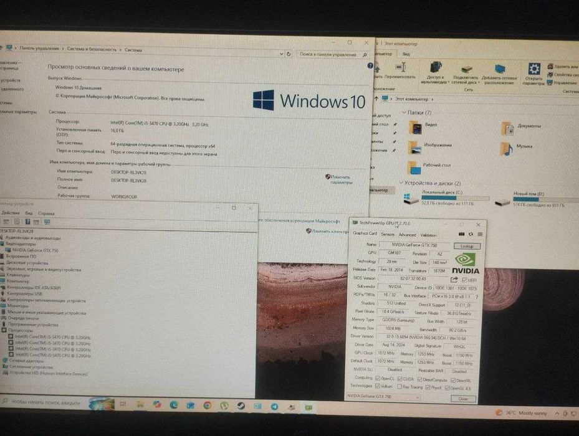Viewport: 579px width, 436px height.
Task: Click Добавить сетевое расположение ribbon icon
Action: (x=499, y=75)
